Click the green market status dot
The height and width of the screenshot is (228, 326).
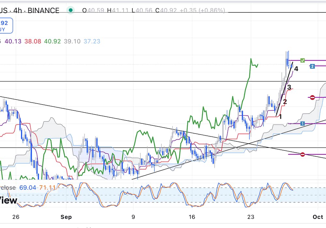click(70, 10)
